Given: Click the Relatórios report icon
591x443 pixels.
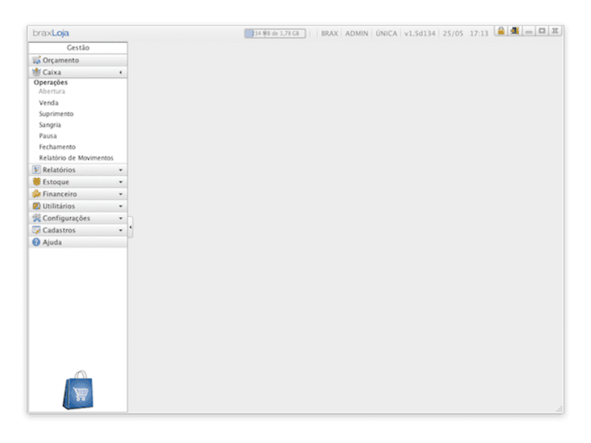Looking at the screenshot, I should pyautogui.click(x=36, y=170).
